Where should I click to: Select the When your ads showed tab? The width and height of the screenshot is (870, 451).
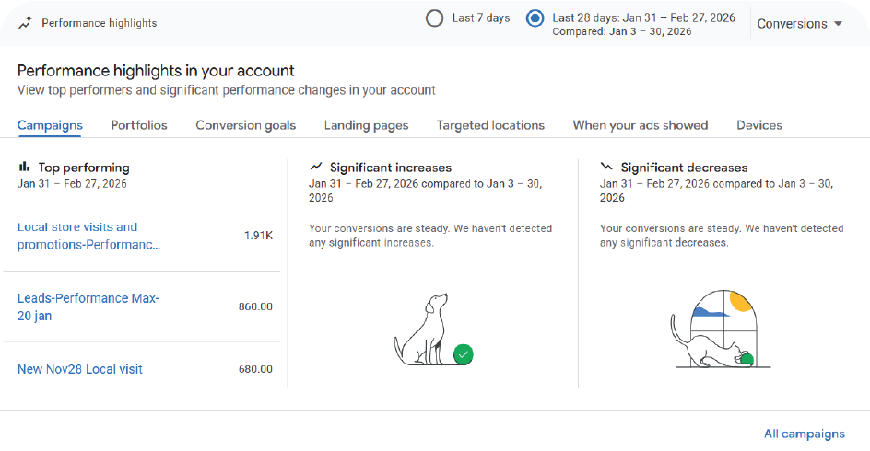[x=641, y=125]
